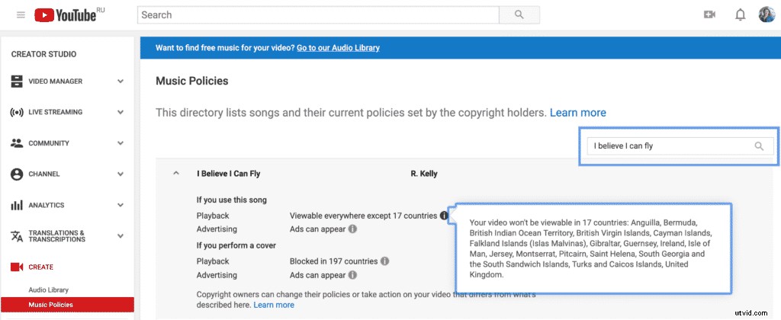
Task: Click the Creator Studio heading
Action: [43, 54]
